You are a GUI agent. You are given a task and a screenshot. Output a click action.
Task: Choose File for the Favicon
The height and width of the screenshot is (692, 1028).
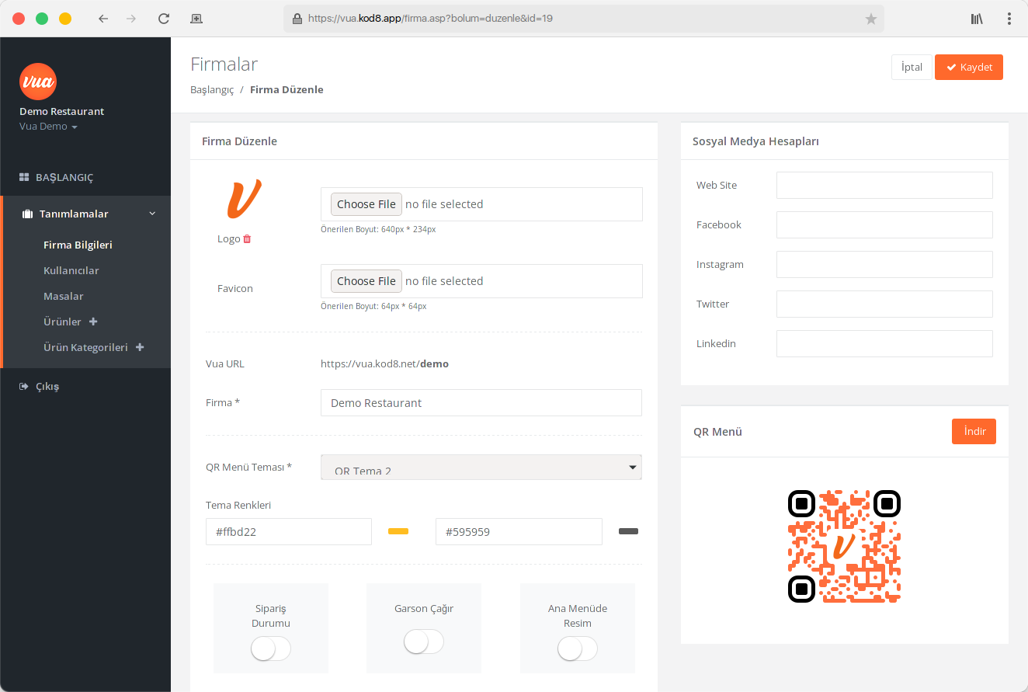366,281
